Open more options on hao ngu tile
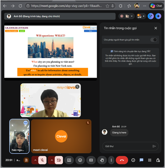165x168 pixels. (x=26, y=123)
